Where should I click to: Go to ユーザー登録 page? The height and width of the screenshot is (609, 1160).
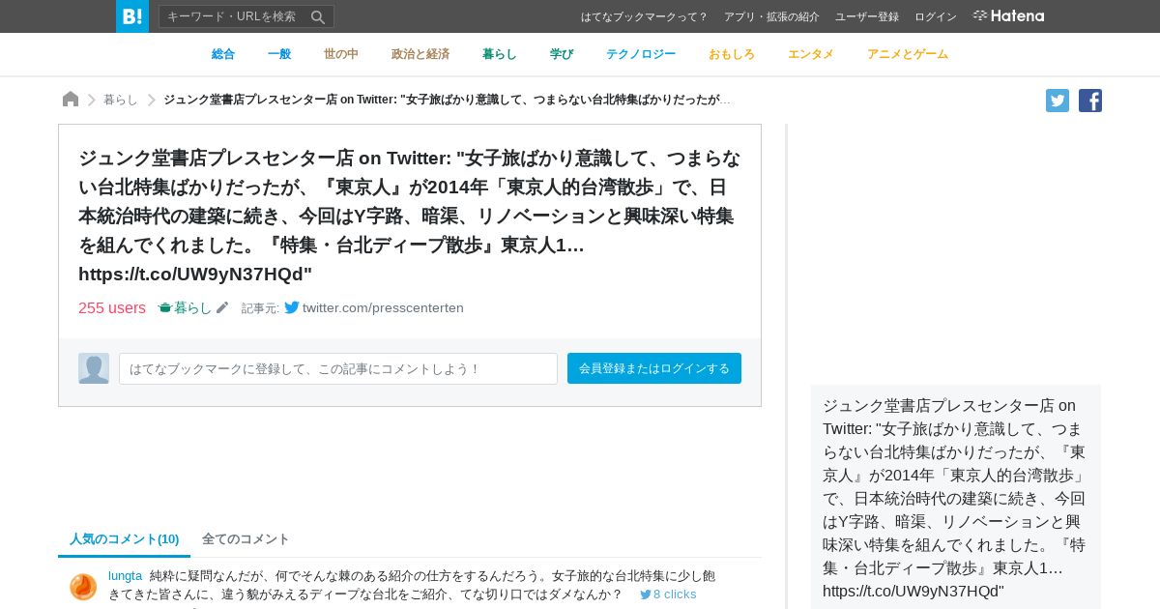pos(867,16)
